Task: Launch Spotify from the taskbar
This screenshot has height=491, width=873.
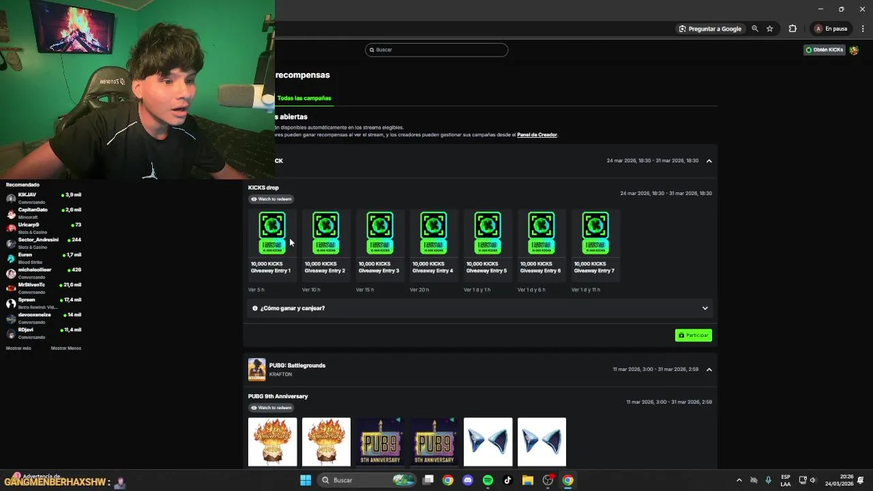Action: (x=488, y=480)
